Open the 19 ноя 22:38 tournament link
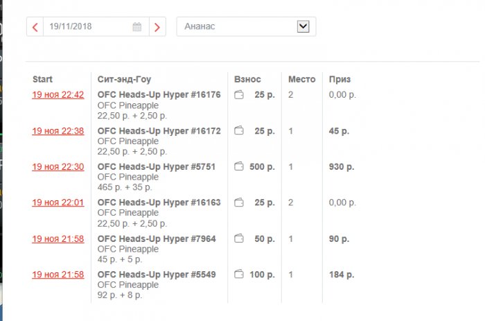485x321 pixels. (58, 130)
